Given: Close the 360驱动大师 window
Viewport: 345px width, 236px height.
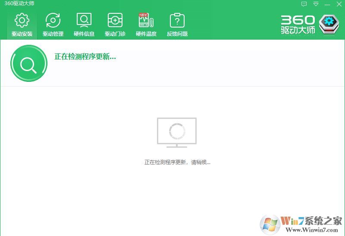Looking at the screenshot, I should (339, 4).
